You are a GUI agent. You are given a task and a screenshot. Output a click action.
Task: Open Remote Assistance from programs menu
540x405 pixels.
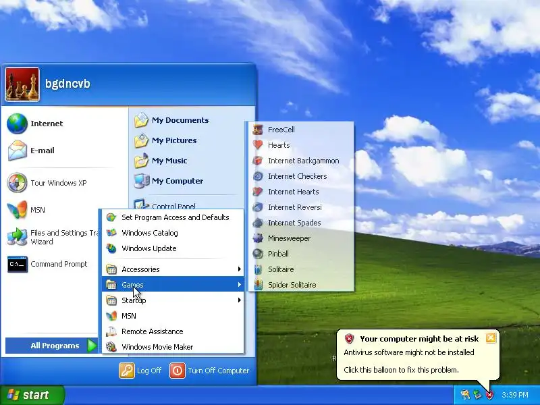(x=173, y=331)
